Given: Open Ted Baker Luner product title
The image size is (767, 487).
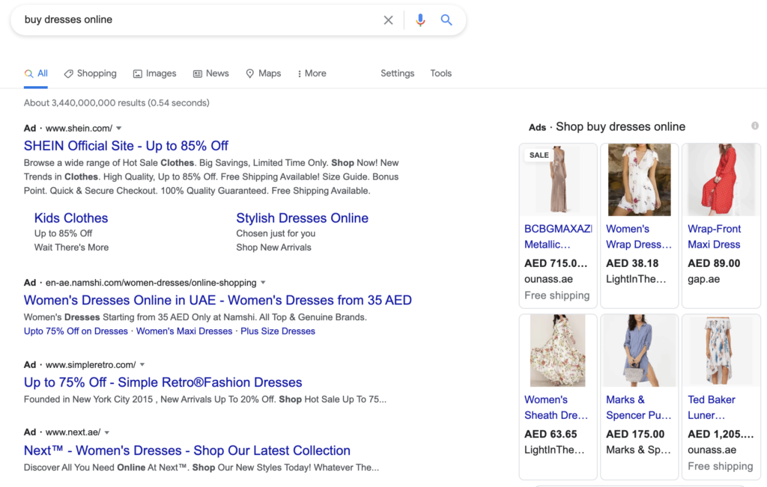Looking at the screenshot, I should (712, 408).
